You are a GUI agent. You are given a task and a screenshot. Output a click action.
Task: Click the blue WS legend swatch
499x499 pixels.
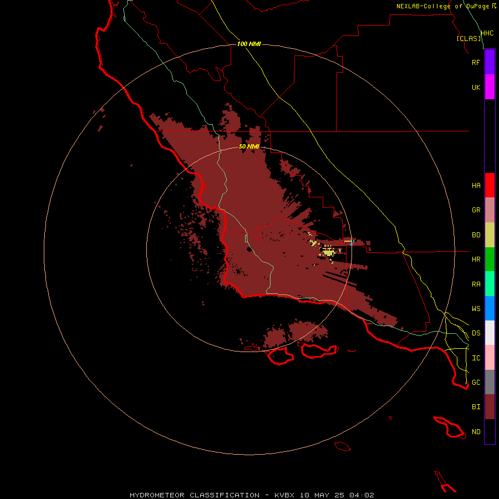[490, 308]
